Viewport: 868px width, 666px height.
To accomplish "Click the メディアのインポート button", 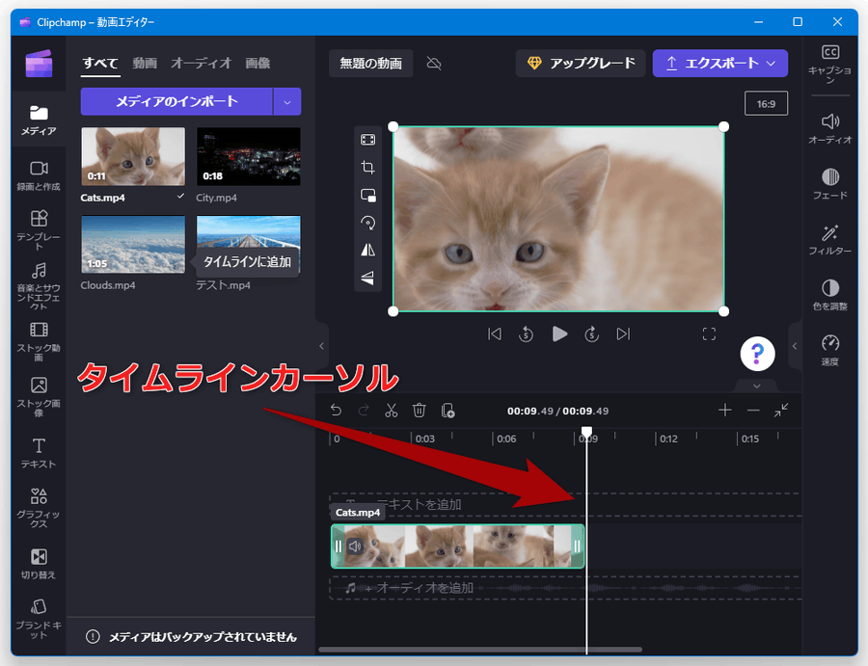I will 176,102.
